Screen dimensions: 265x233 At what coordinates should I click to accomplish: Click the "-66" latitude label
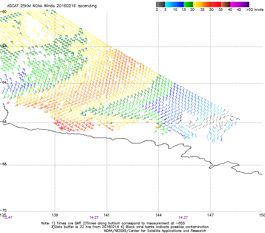(x=3, y=122)
